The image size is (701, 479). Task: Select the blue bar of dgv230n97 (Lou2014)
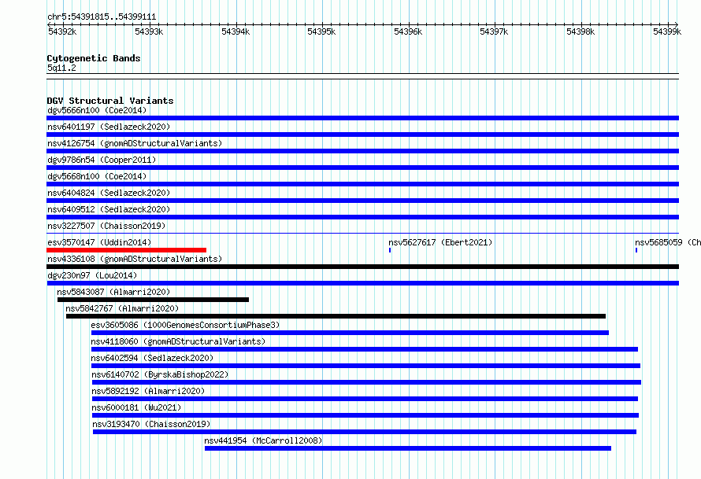[x=362, y=283]
